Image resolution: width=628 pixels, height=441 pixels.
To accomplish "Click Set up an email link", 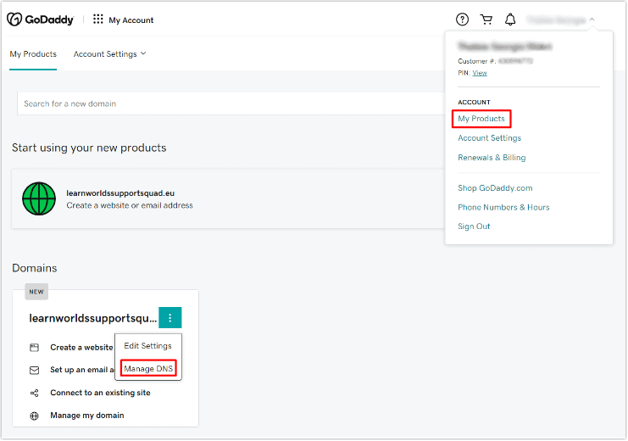I will pos(82,370).
